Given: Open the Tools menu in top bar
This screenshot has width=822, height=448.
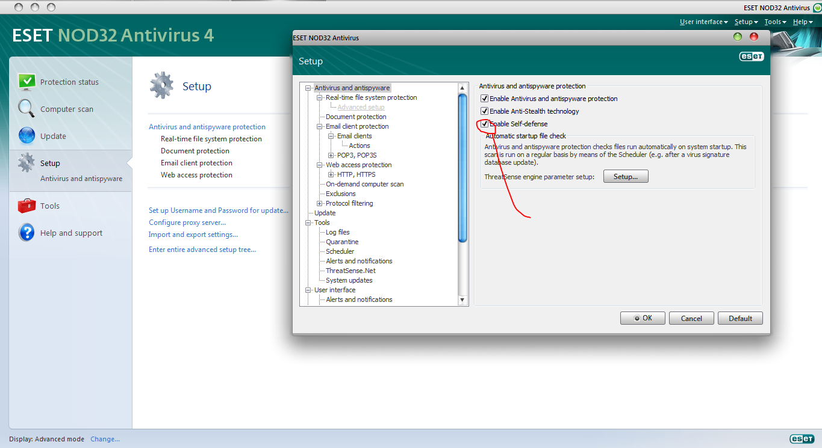Looking at the screenshot, I should point(775,22).
